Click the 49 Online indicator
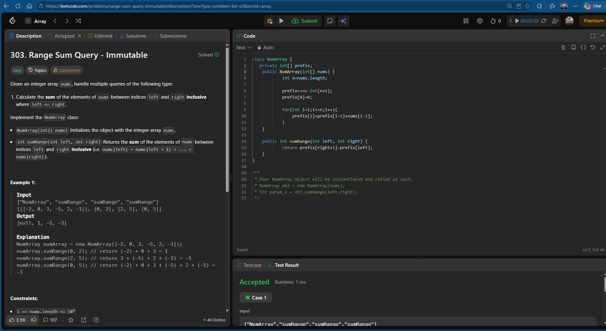This screenshot has height=331, width=606. pos(214,320)
